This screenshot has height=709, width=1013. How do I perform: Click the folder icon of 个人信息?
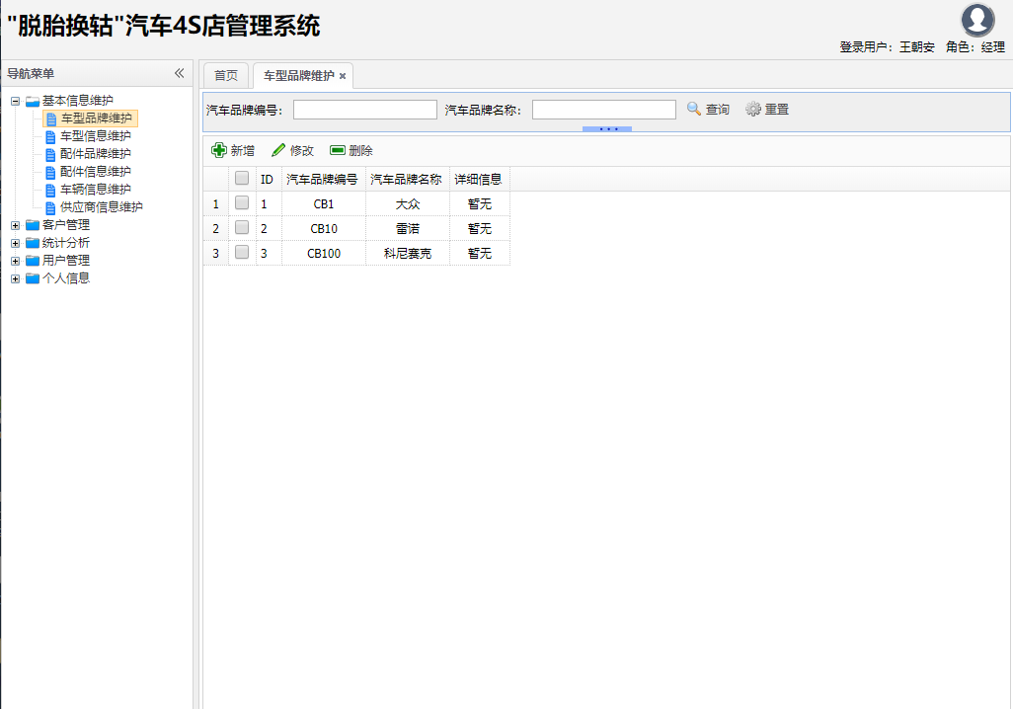point(33,277)
